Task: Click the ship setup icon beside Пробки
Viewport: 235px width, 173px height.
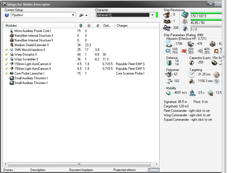Action: 81,15
